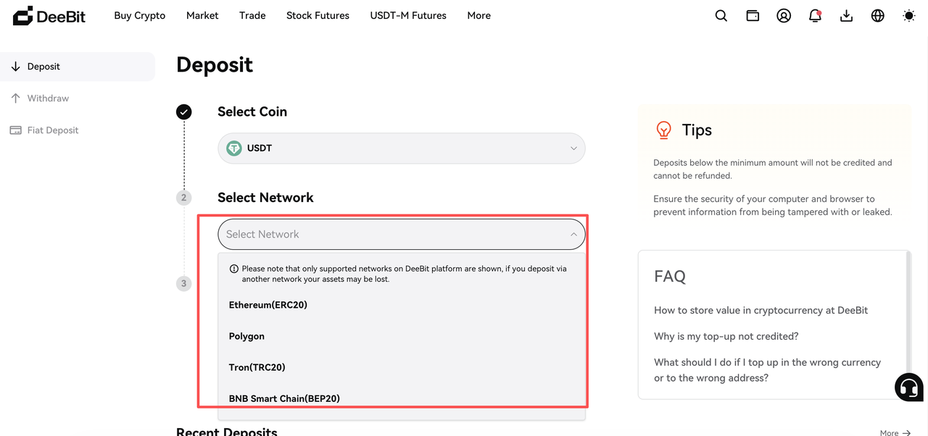Toggle the light/dark theme sun icon
The image size is (928, 436).
click(x=908, y=15)
